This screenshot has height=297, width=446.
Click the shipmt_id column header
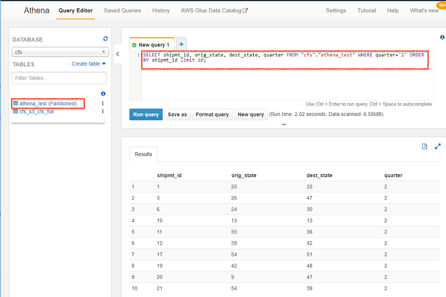point(169,176)
